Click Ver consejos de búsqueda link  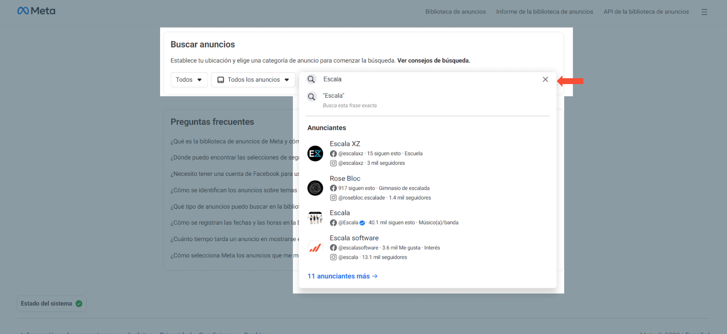click(x=434, y=61)
